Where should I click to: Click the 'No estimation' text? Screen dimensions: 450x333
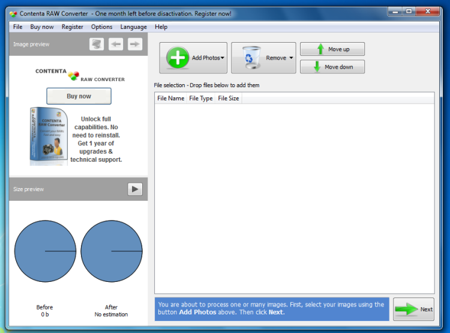point(111,314)
